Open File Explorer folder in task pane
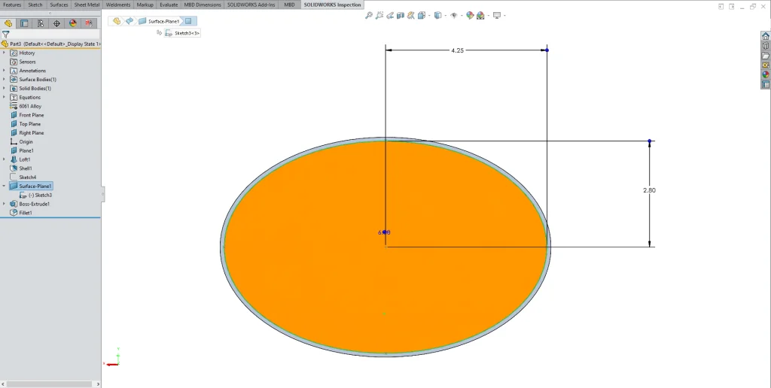 [765, 56]
